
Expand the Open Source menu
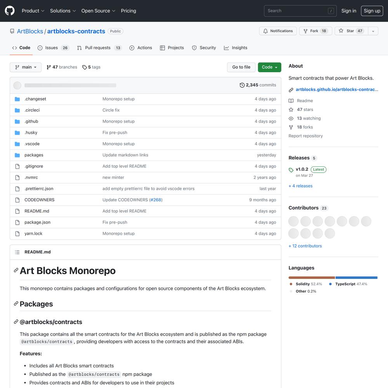point(98,11)
